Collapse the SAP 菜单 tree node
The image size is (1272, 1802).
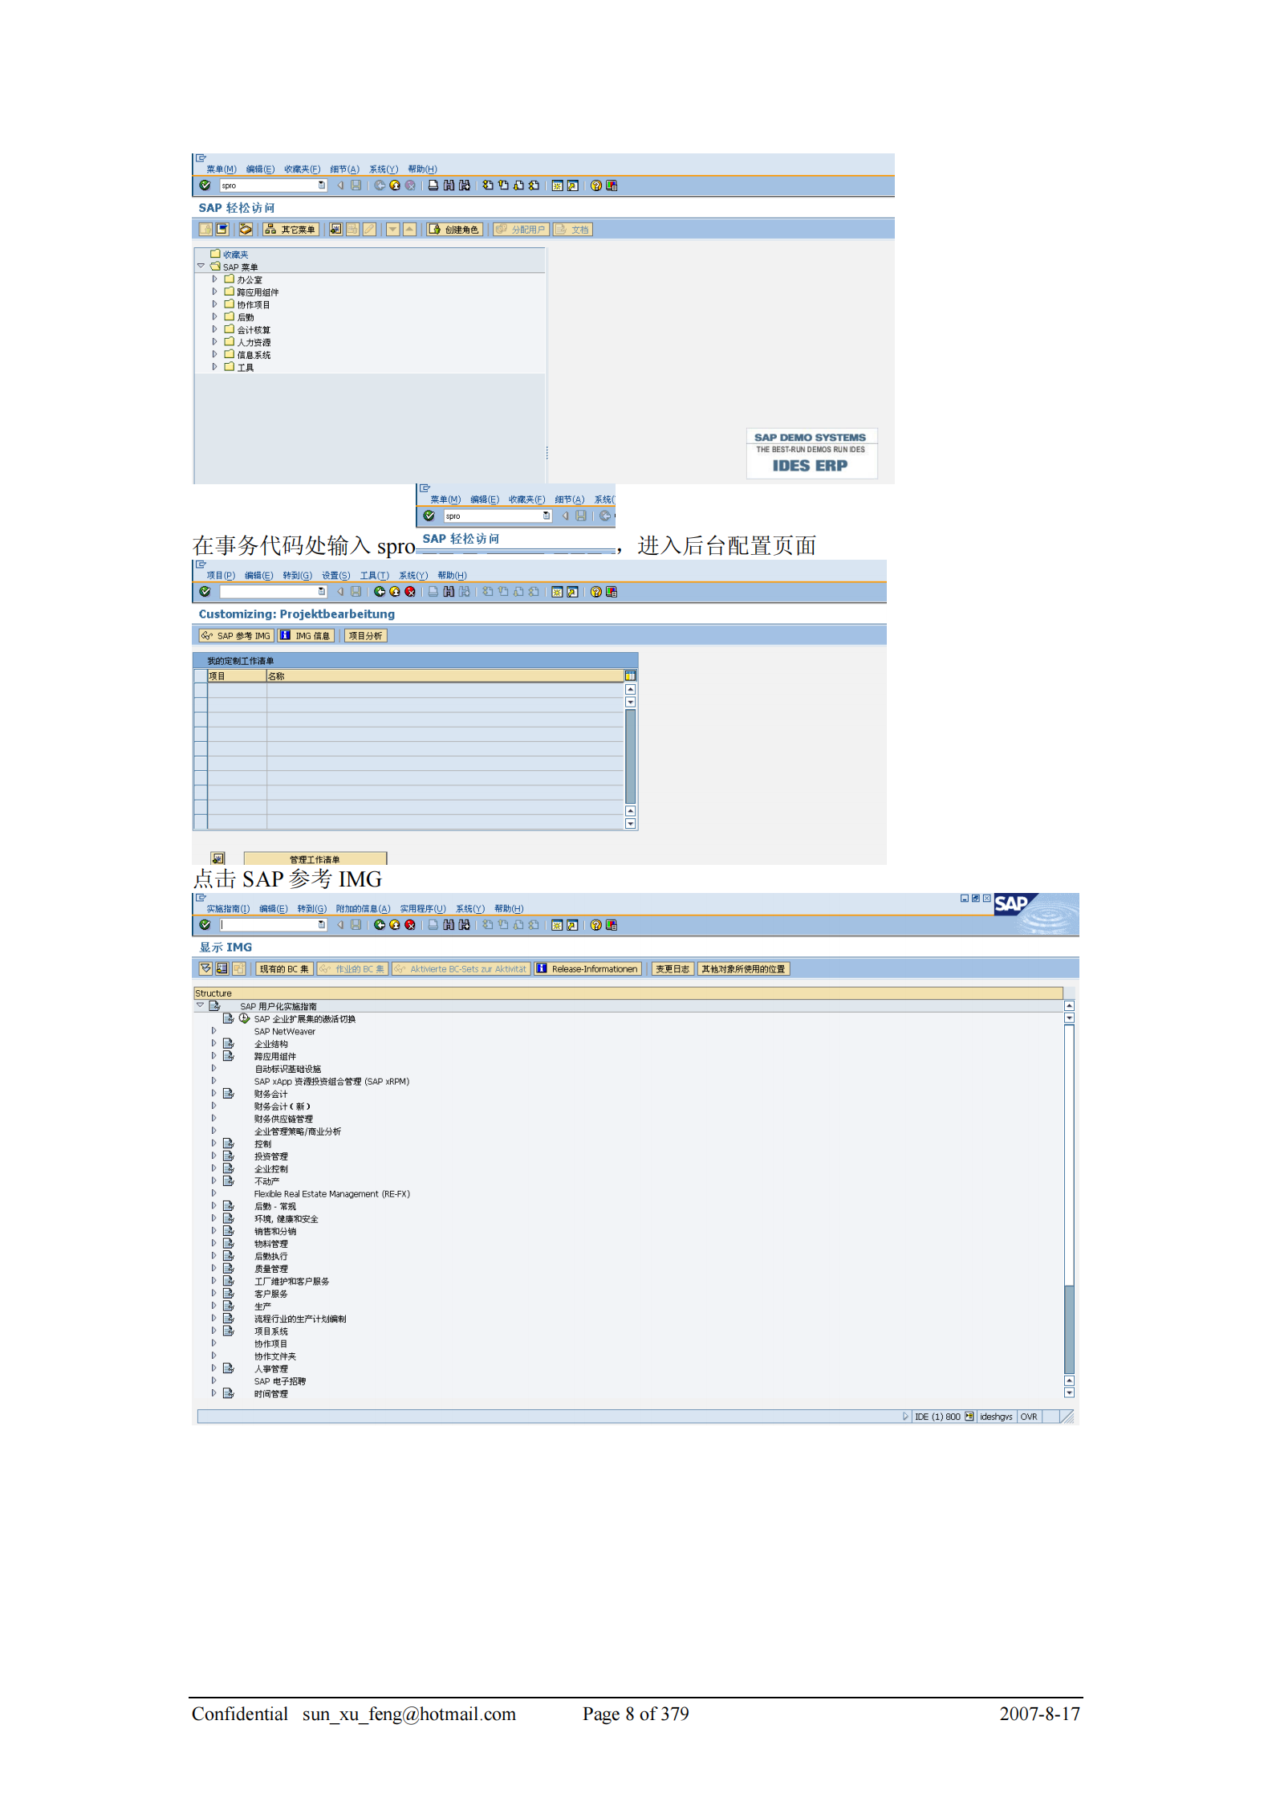(x=201, y=267)
